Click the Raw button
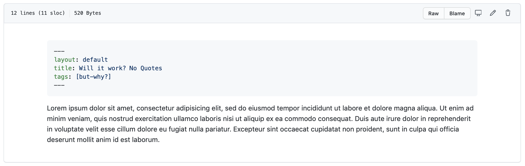Image resolution: width=525 pixels, height=166 pixels. point(433,13)
